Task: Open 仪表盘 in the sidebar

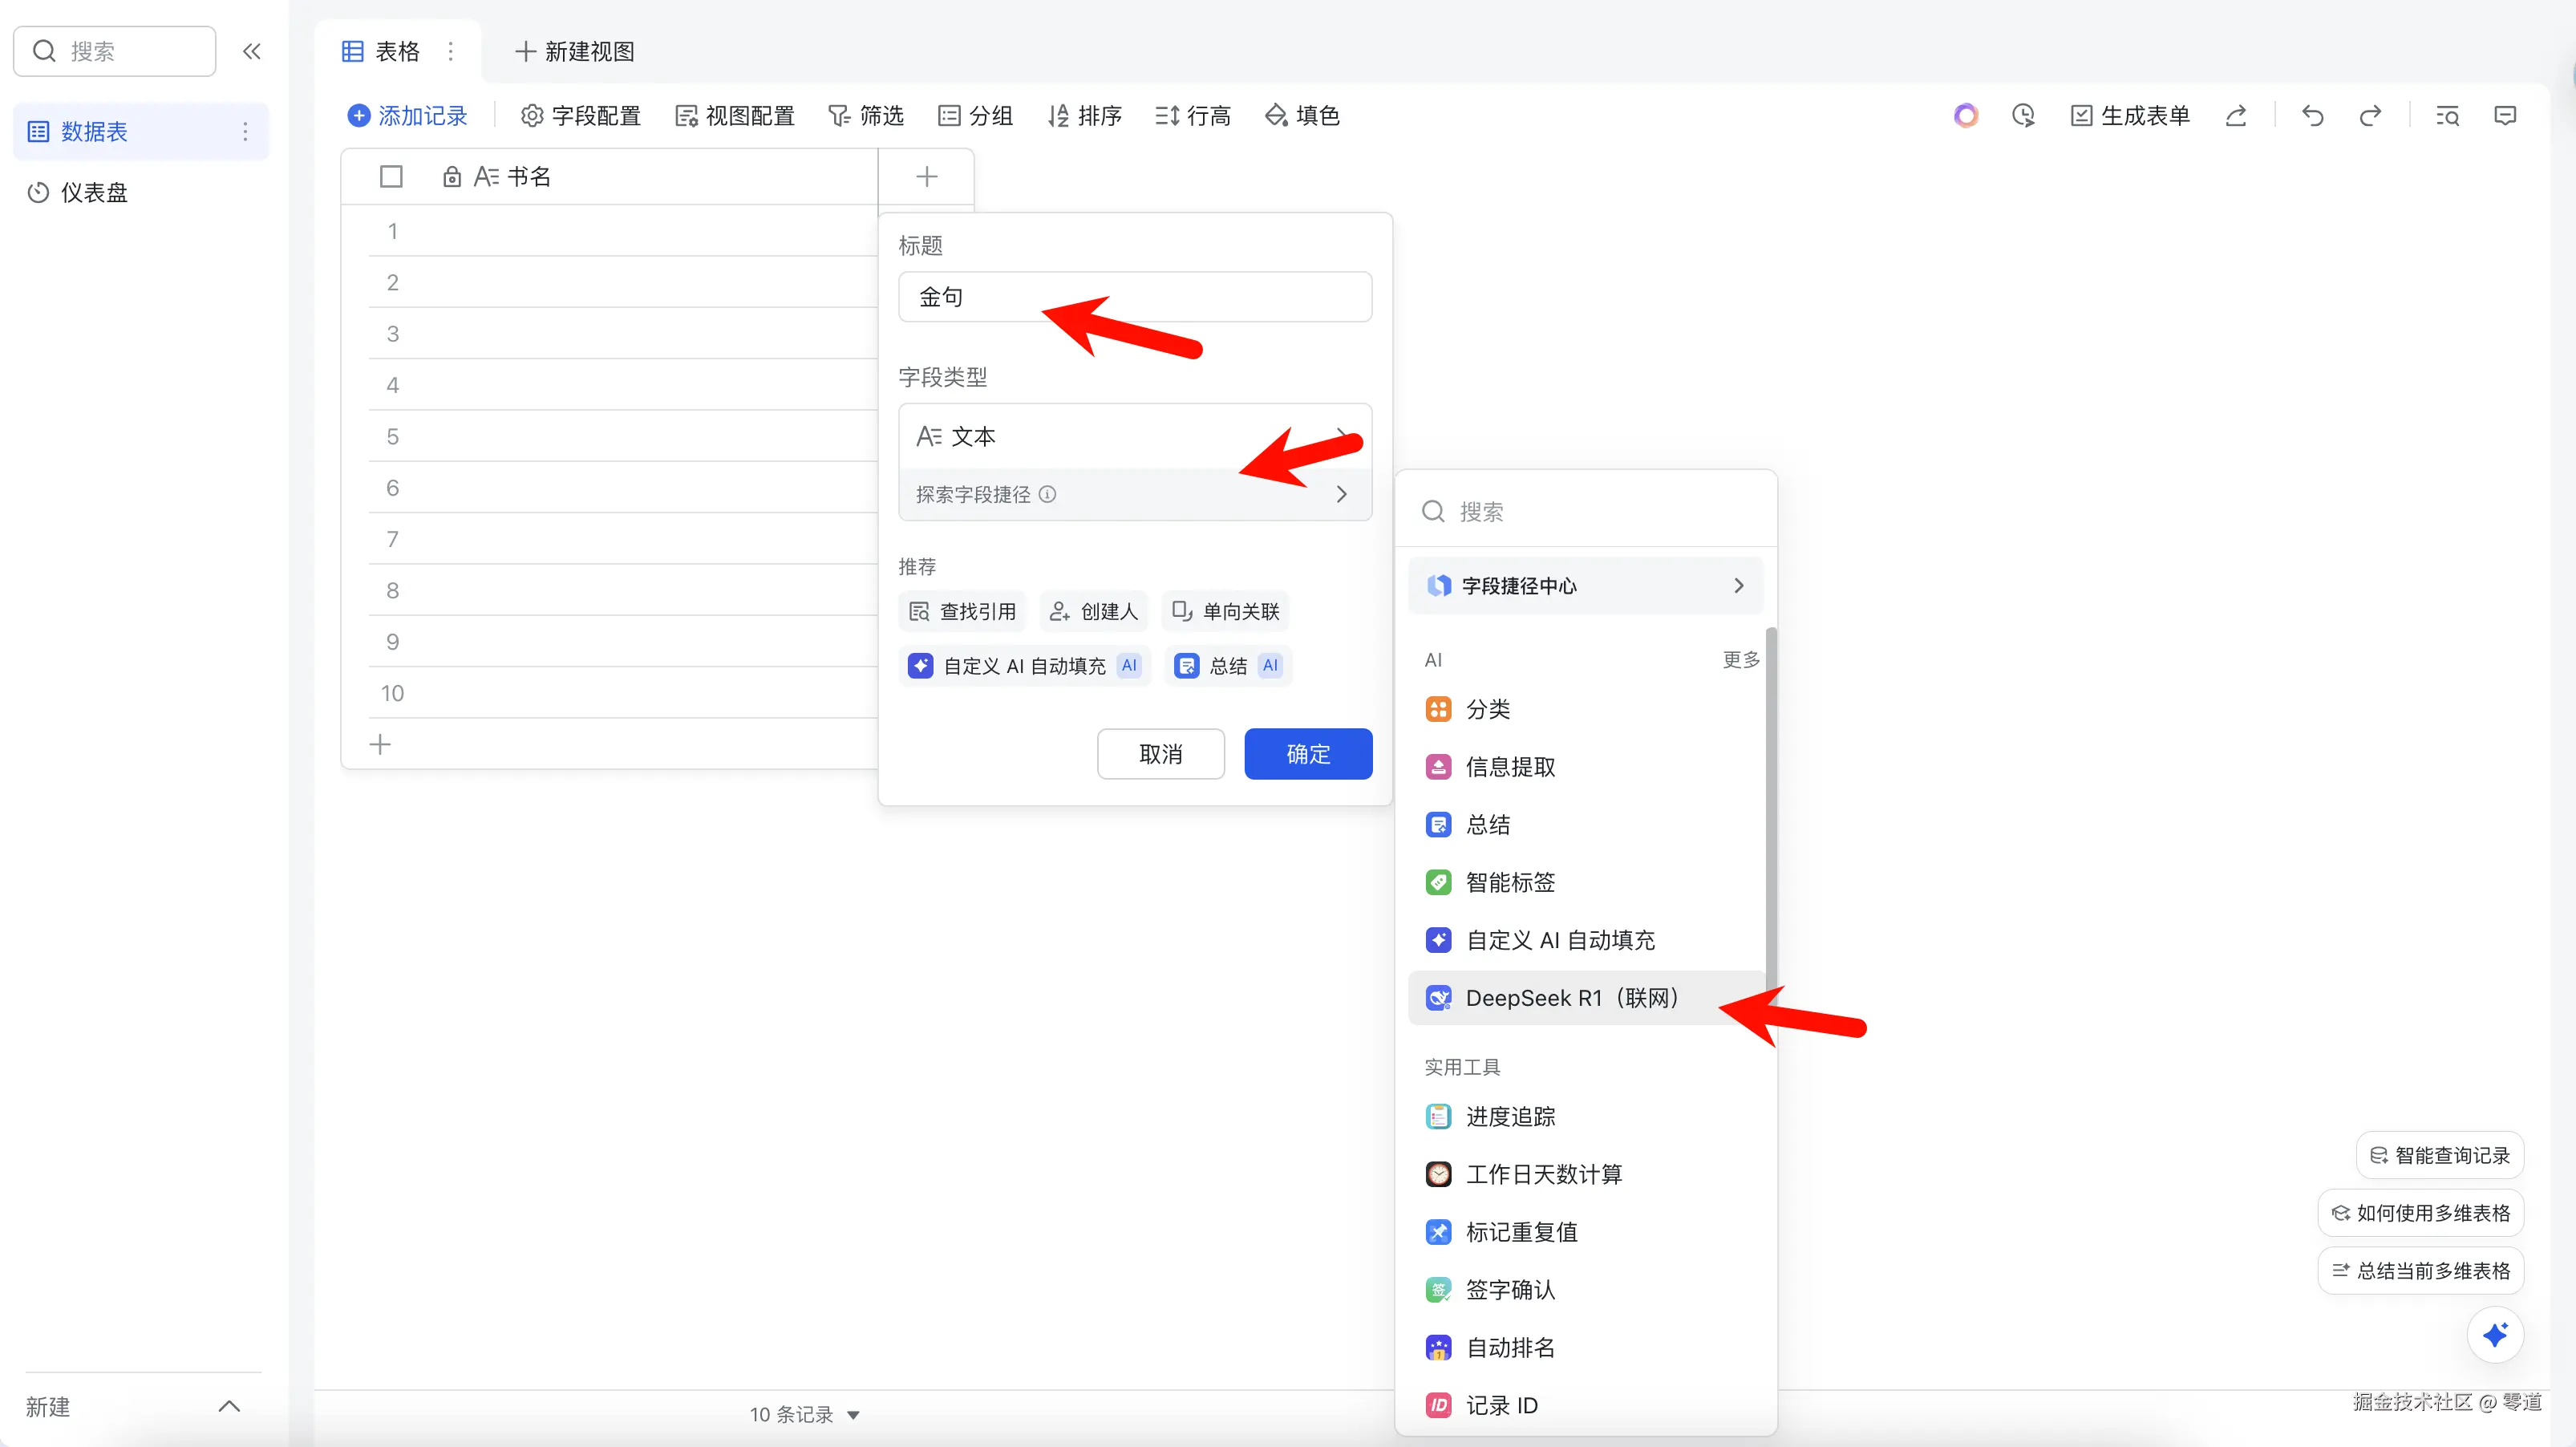Action: coord(94,192)
